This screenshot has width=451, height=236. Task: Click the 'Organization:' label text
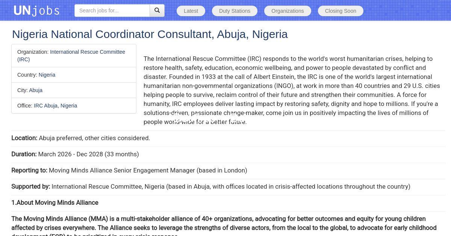point(33,52)
